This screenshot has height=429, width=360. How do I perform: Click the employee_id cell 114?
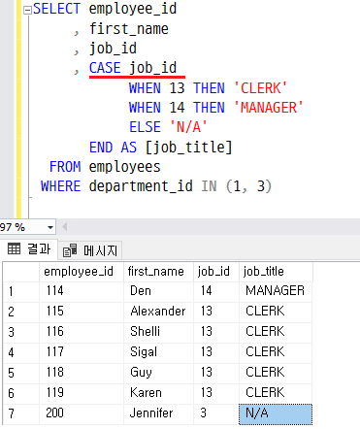pos(82,291)
